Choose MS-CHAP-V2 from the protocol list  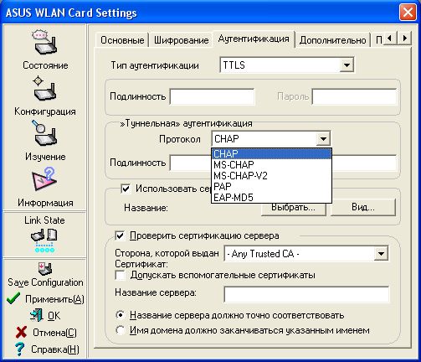271,176
